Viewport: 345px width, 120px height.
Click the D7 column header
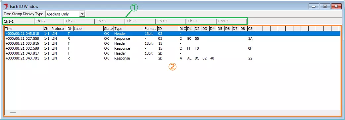coord(236,29)
